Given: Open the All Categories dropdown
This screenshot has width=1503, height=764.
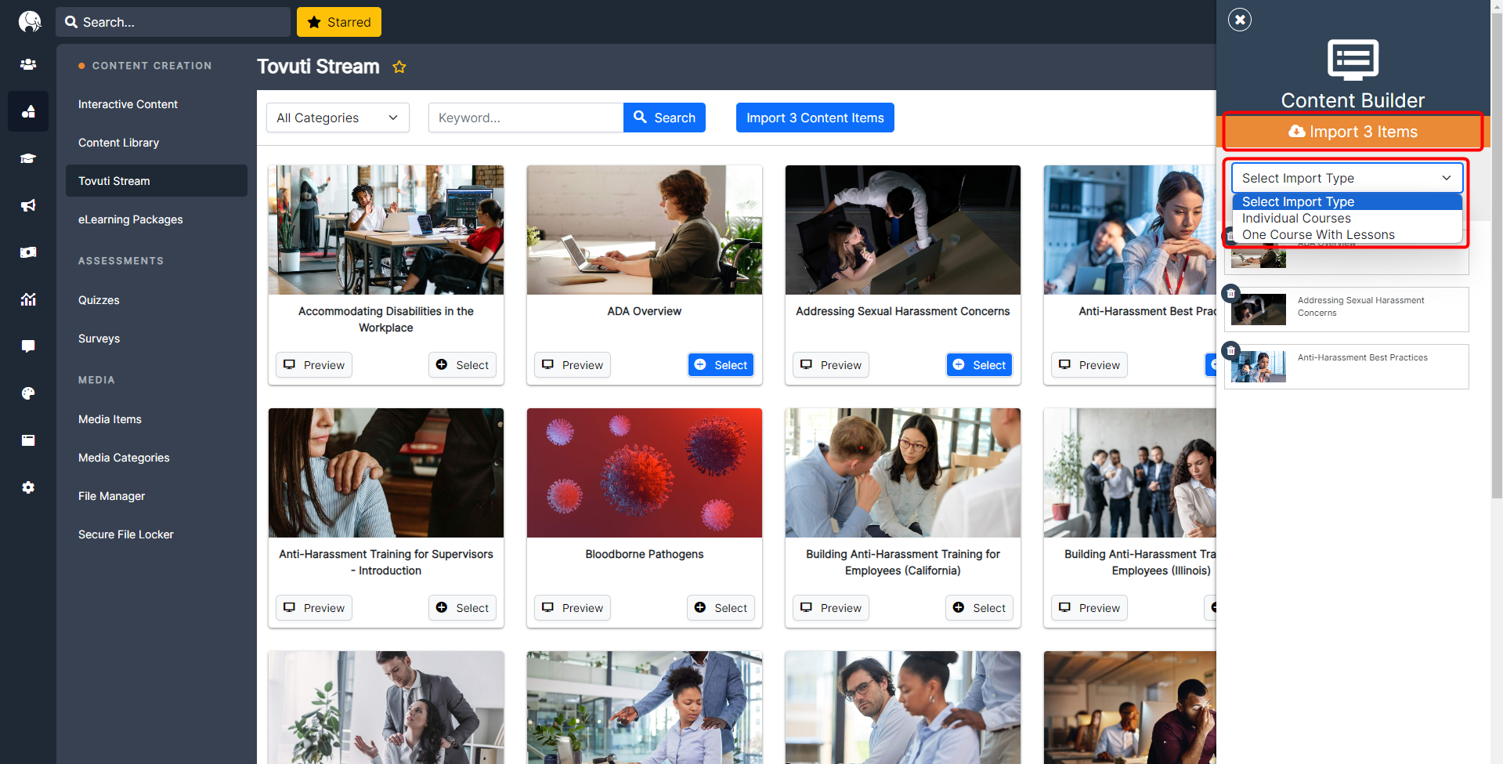Looking at the screenshot, I should pyautogui.click(x=338, y=118).
